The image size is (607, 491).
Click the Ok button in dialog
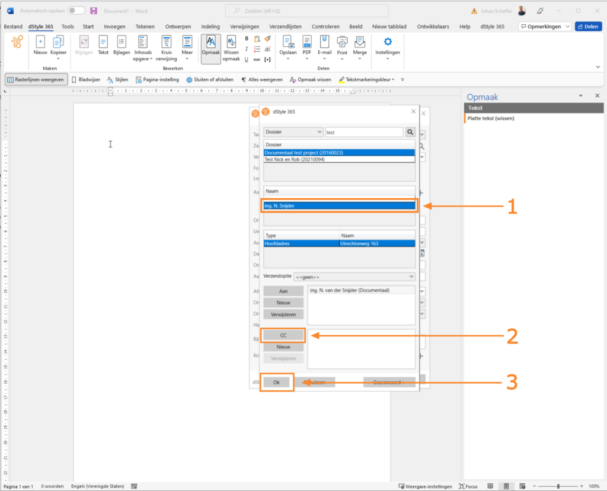tap(276, 382)
